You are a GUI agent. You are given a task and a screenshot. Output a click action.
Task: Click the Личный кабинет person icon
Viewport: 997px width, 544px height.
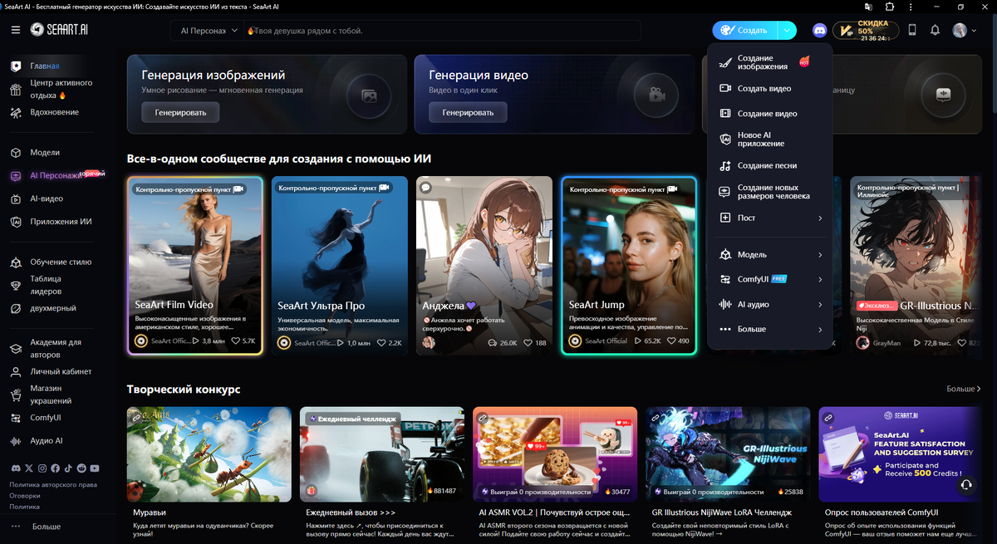point(15,371)
